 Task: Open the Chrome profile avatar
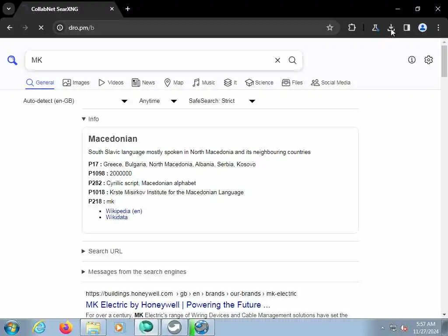coord(423,28)
